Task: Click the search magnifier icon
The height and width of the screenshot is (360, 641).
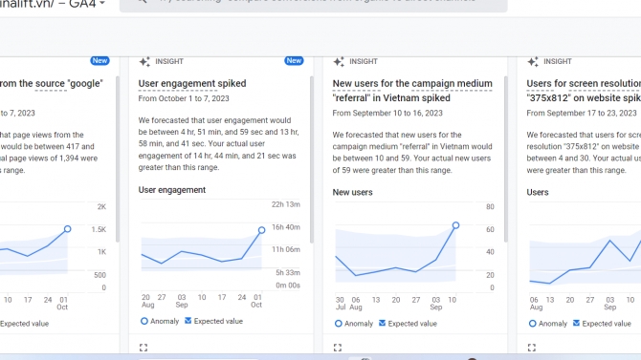Action: [x=142, y=2]
